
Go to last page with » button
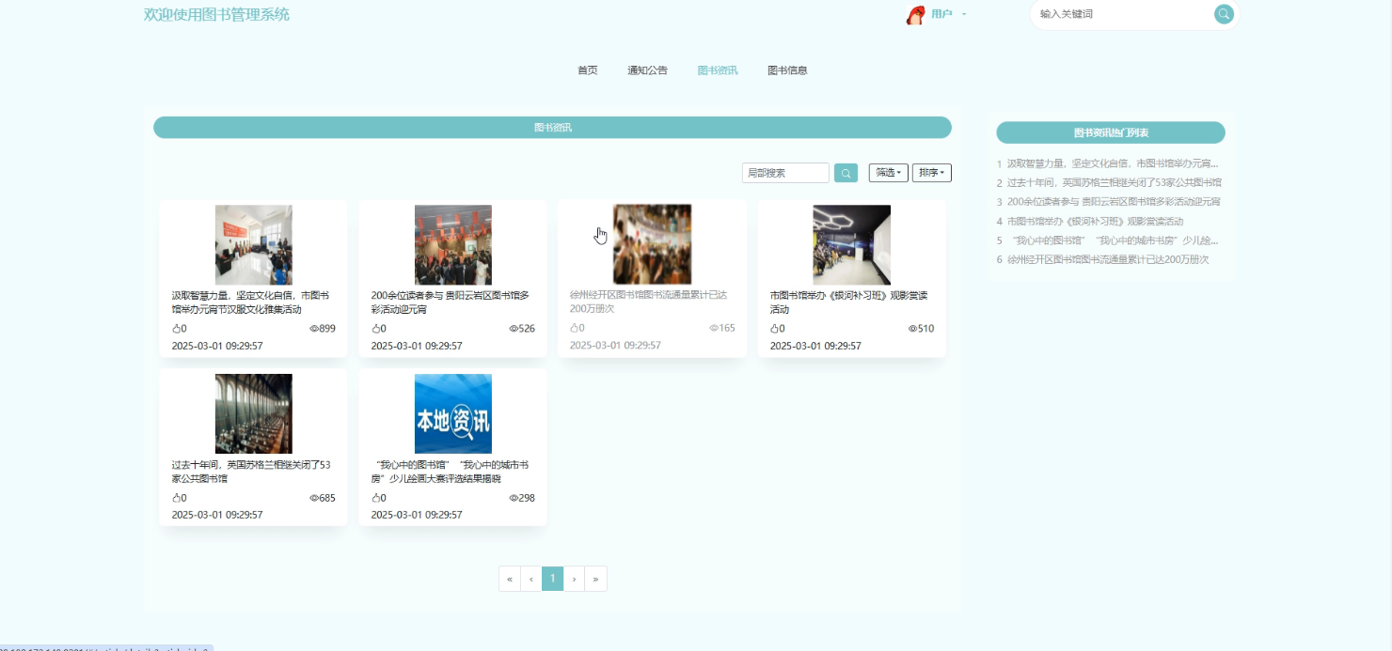click(x=595, y=580)
